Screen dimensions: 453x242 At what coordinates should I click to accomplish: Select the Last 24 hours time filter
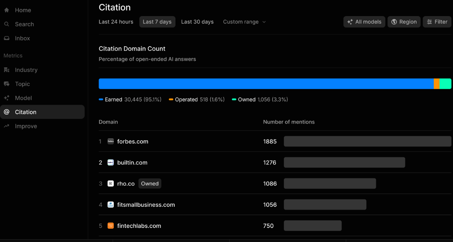pos(116,22)
